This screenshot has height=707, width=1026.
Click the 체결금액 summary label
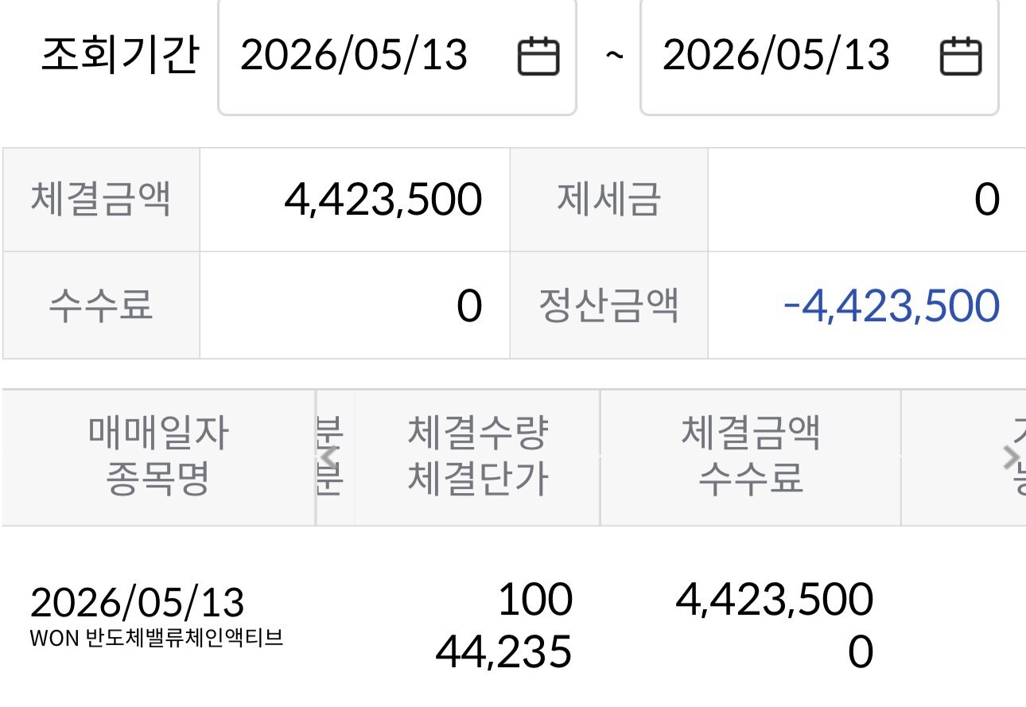point(101,200)
